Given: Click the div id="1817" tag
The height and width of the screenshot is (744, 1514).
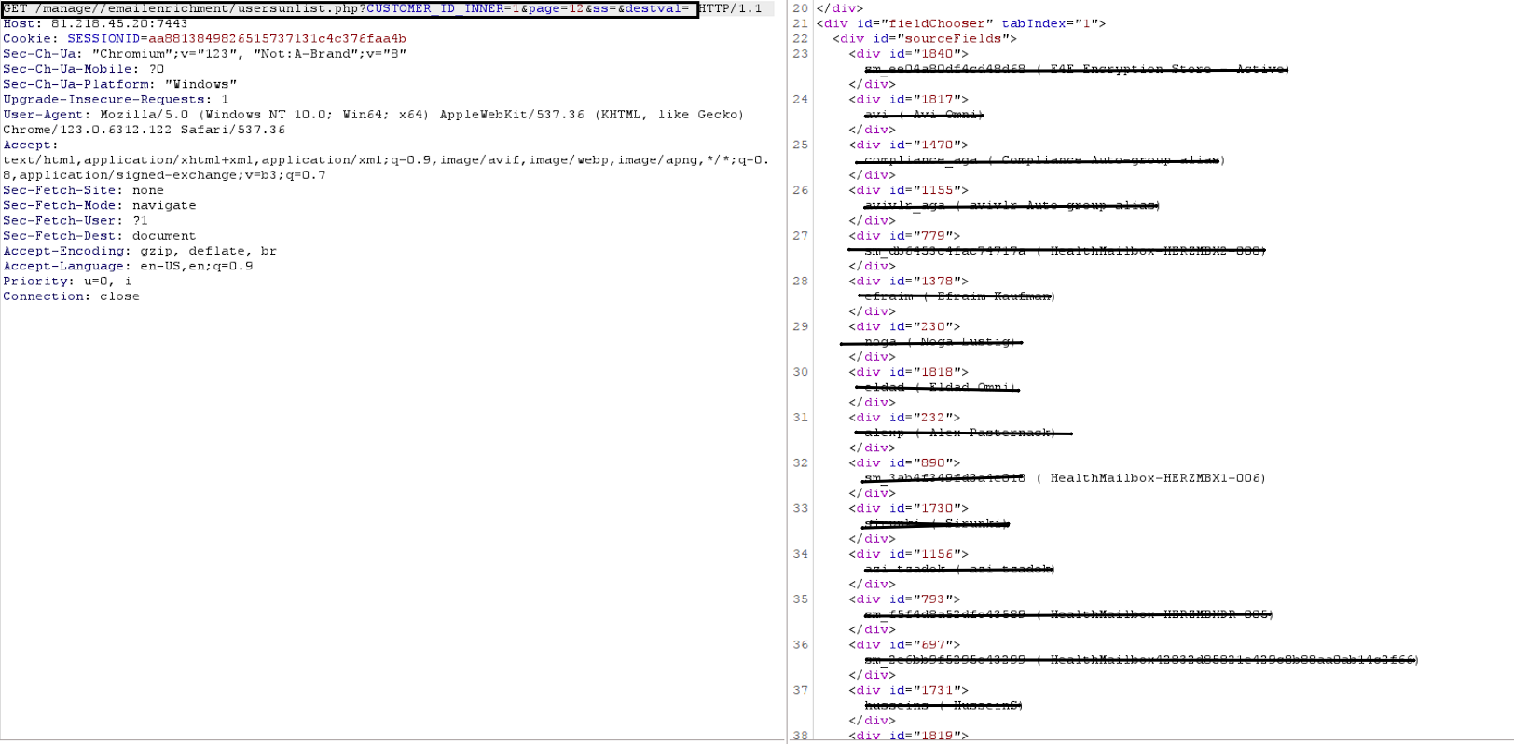Looking at the screenshot, I should tap(909, 99).
